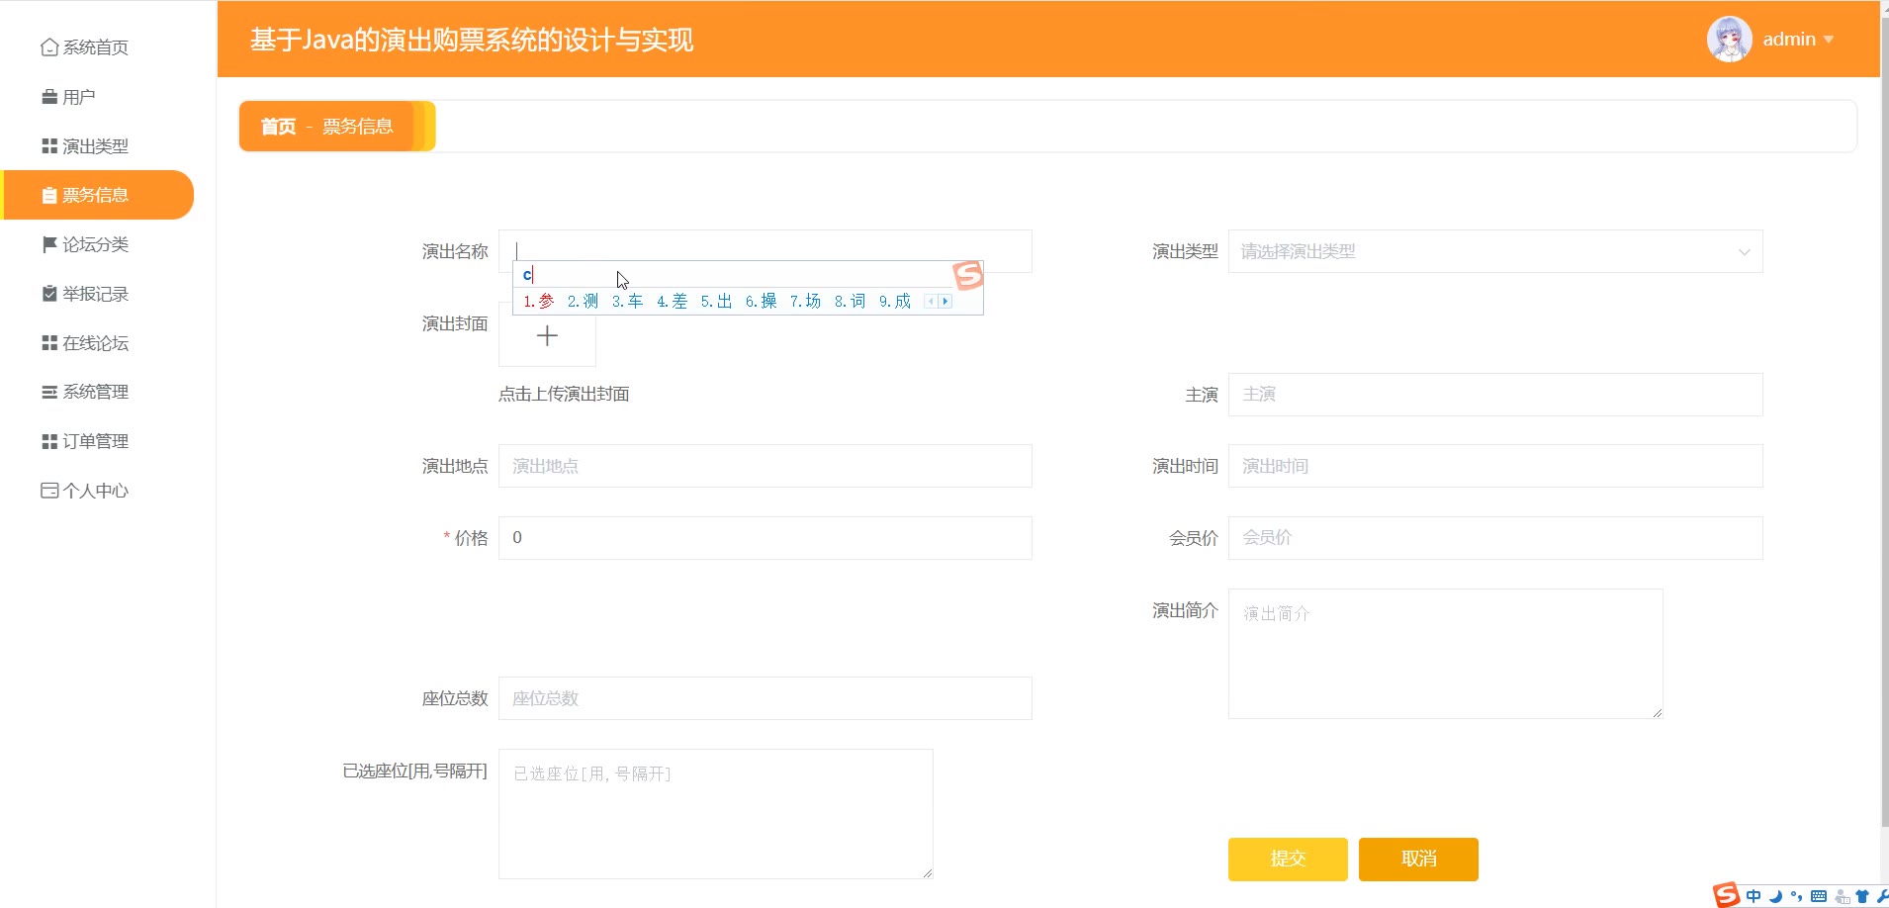
Task: Click the flag icon beside 论坛分类
Action: pos(48,244)
